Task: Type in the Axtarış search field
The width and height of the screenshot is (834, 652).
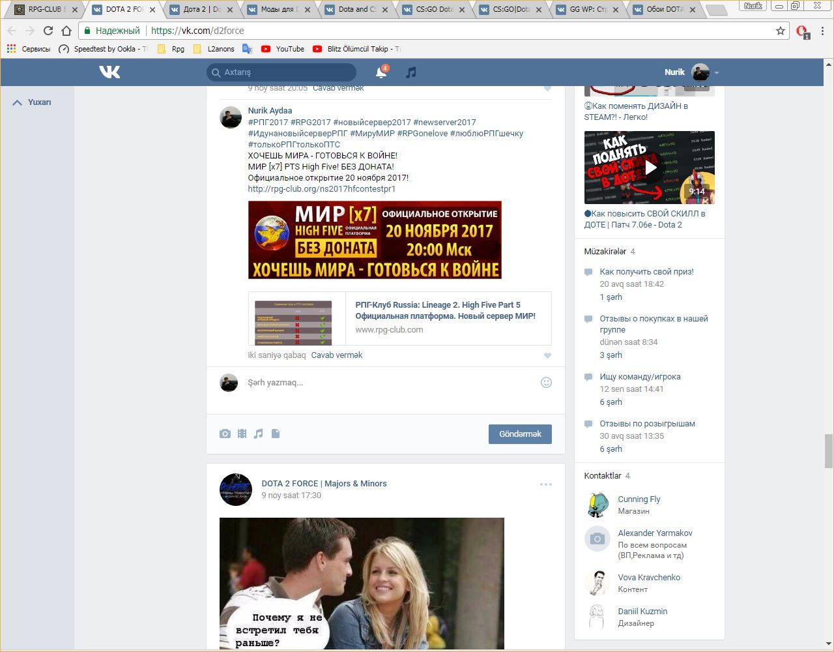Action: click(x=281, y=72)
